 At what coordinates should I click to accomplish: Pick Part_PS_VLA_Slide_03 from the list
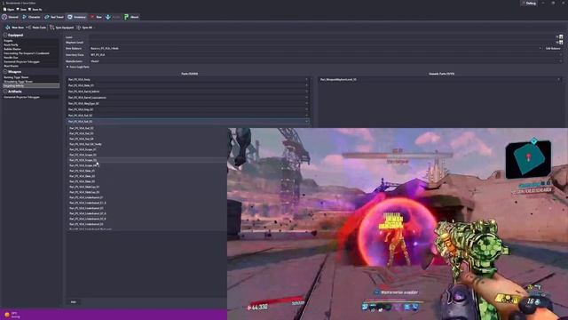[83, 181]
